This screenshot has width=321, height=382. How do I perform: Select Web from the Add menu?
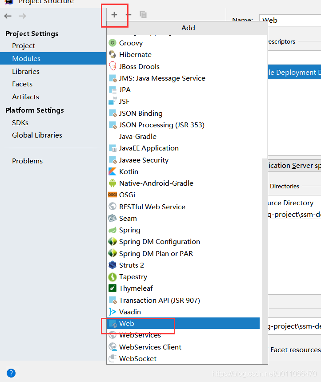pyautogui.click(x=183, y=323)
